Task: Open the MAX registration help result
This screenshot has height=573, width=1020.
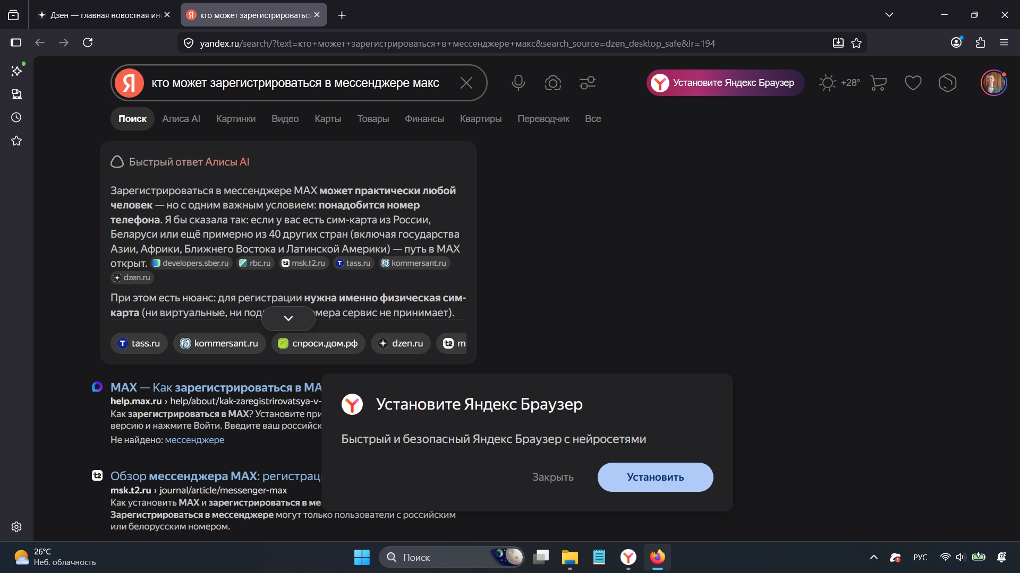Action: click(216, 387)
